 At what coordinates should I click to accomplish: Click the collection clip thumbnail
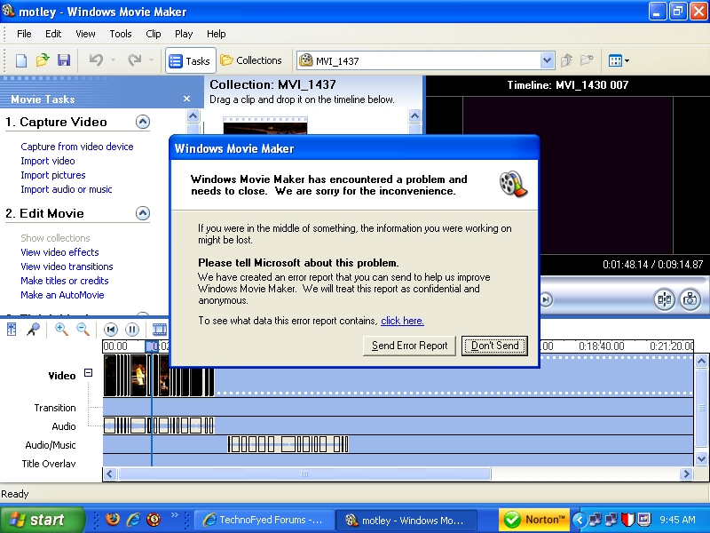265,125
